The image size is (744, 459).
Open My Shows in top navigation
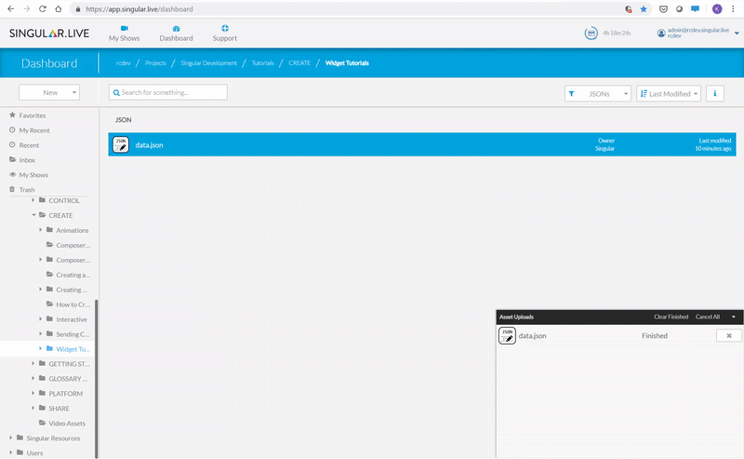[124, 34]
